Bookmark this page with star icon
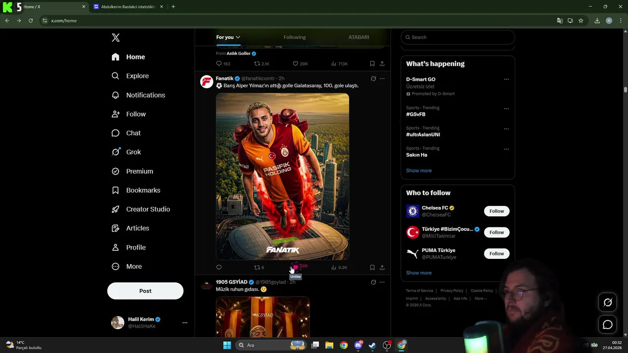This screenshot has height=353, width=628. click(x=581, y=21)
